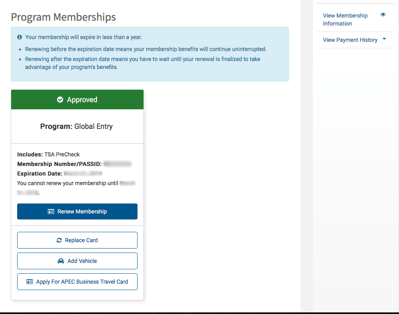Apply for the APEC Business Travel Card
Viewport: 399px width, 314px height.
coord(77,282)
